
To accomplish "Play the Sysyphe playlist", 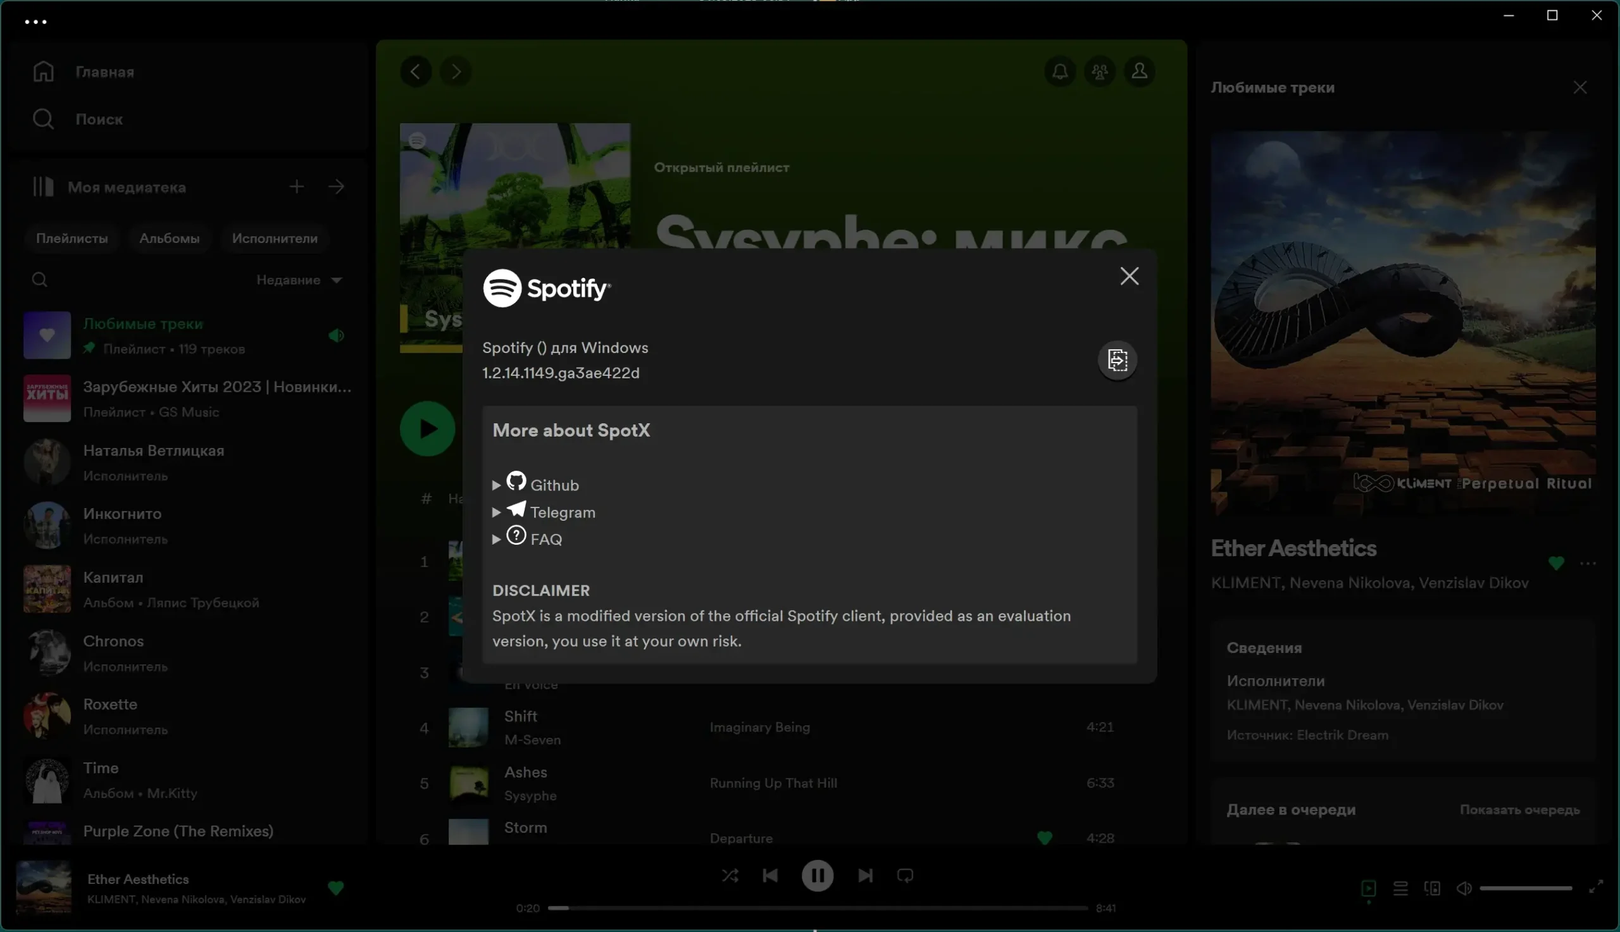I will click(x=427, y=428).
